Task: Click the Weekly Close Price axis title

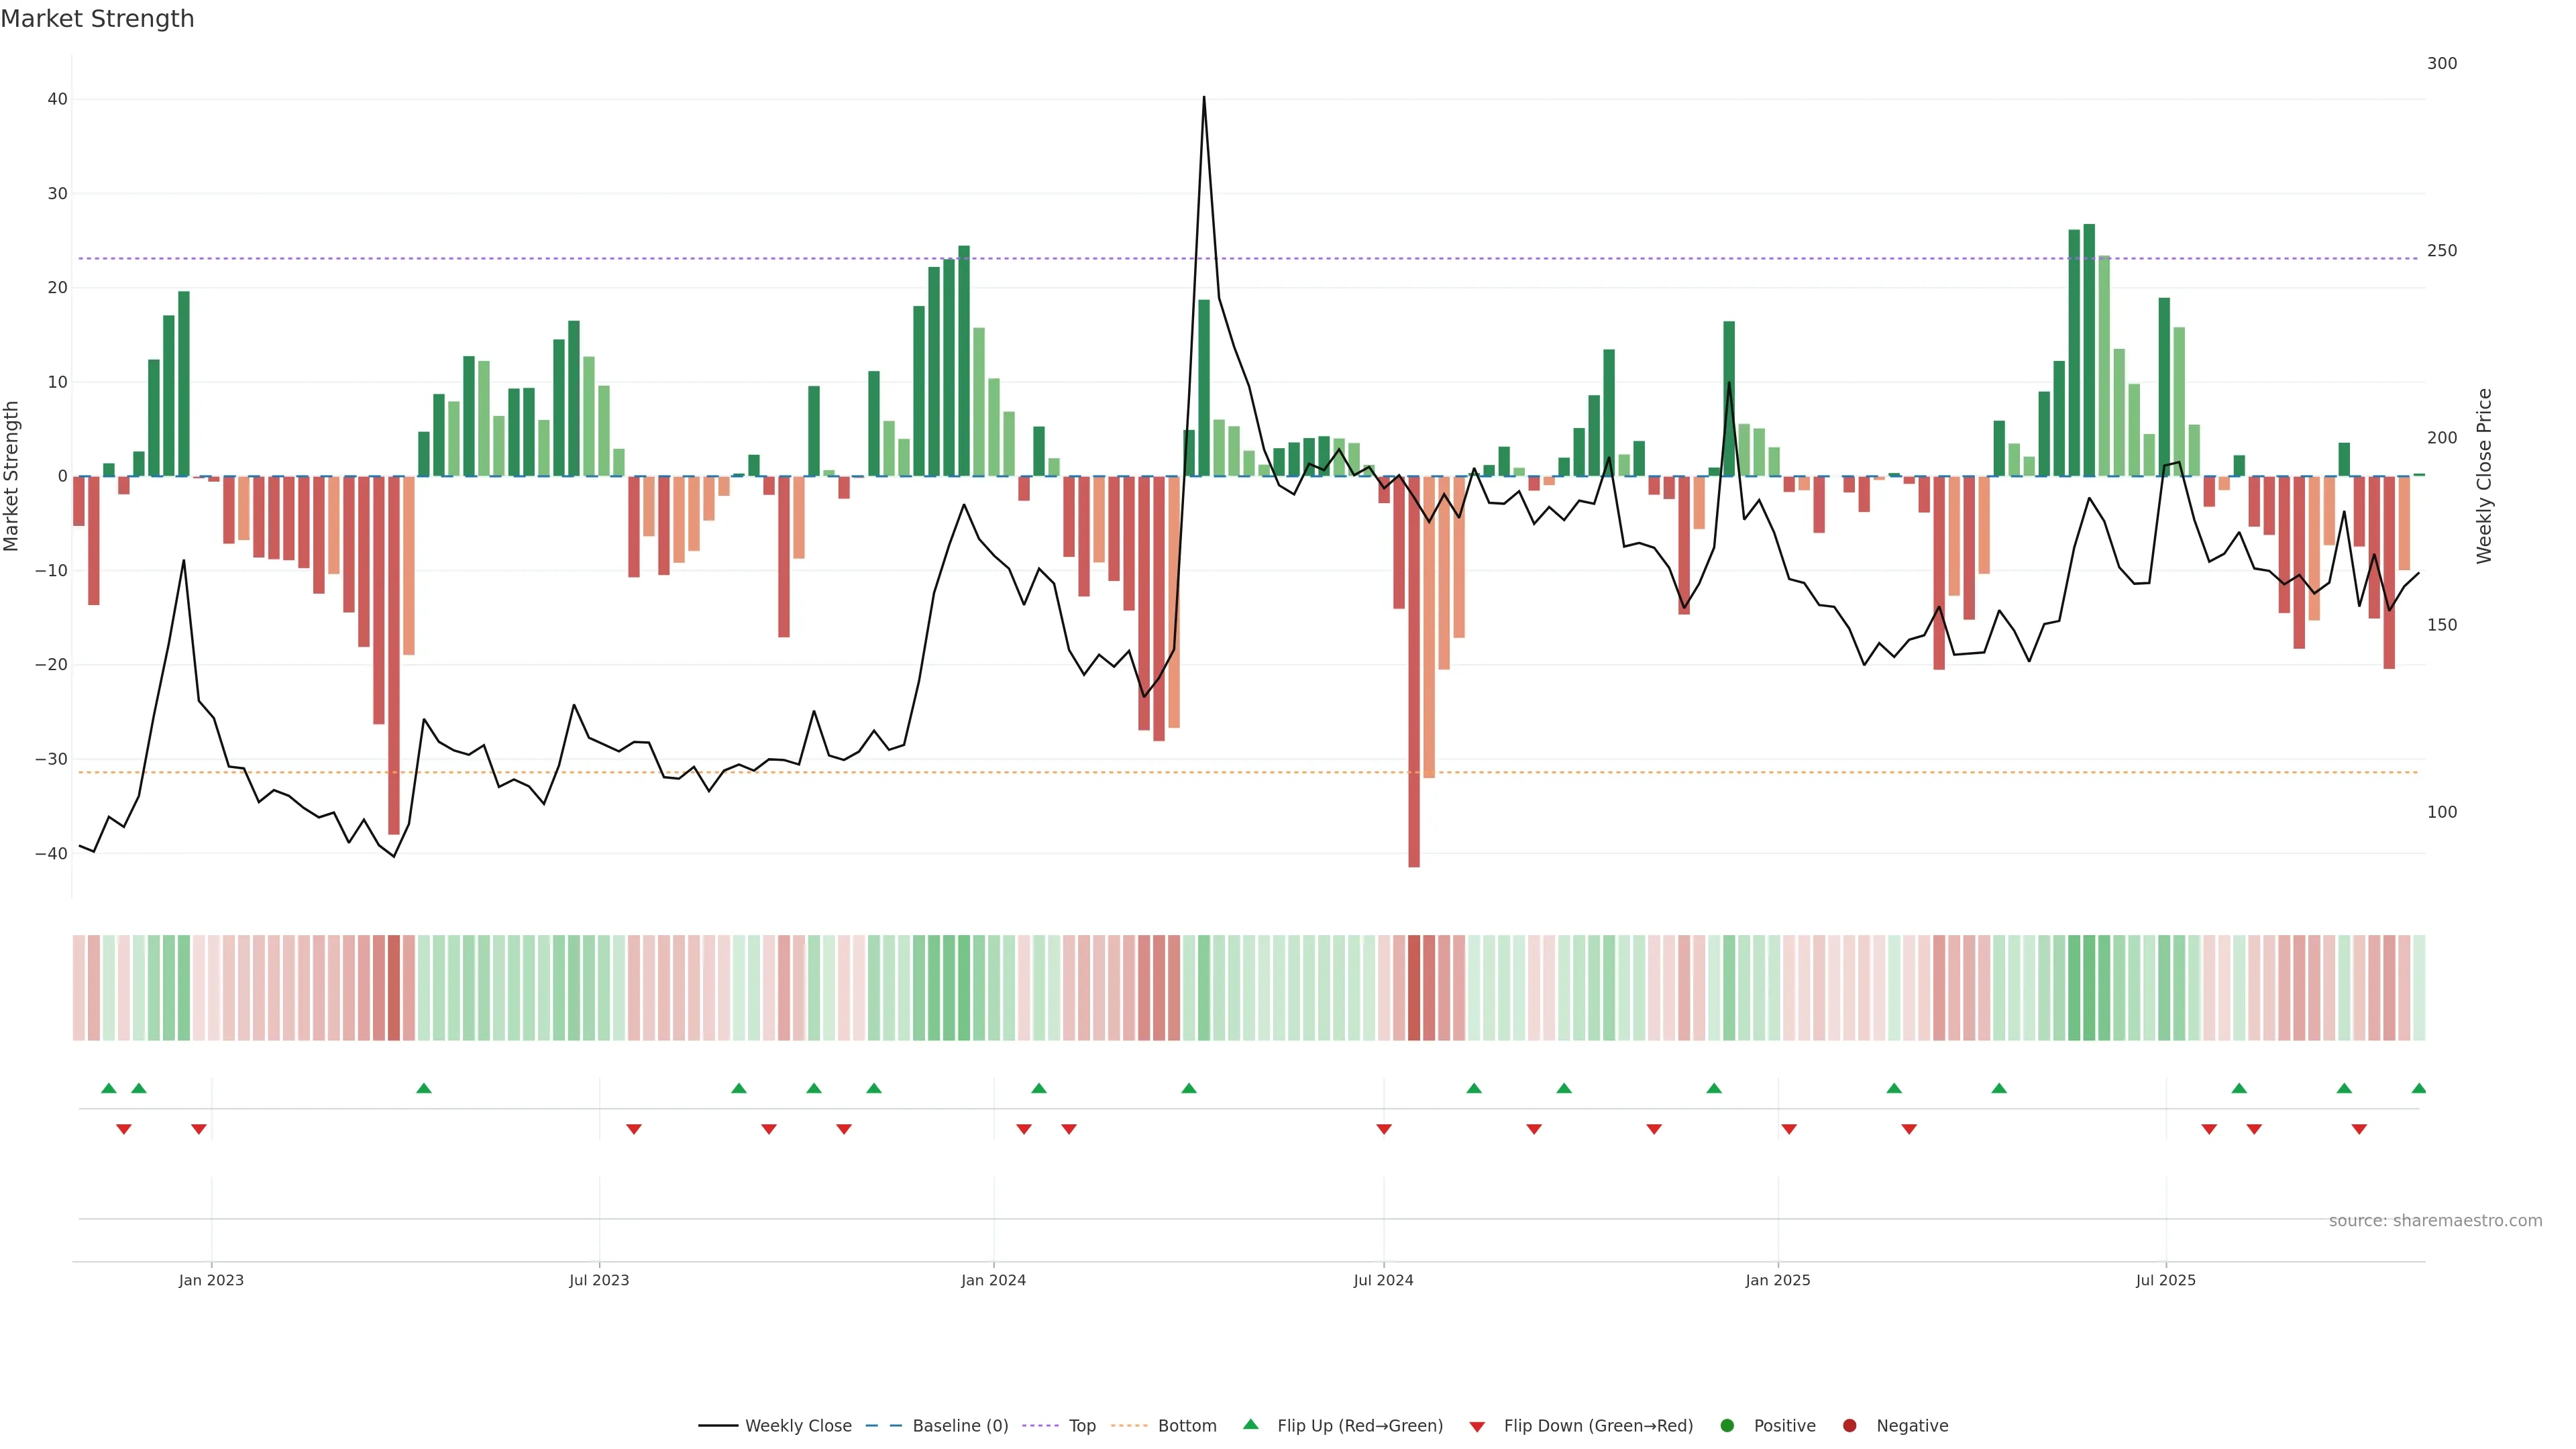Action: click(2484, 476)
